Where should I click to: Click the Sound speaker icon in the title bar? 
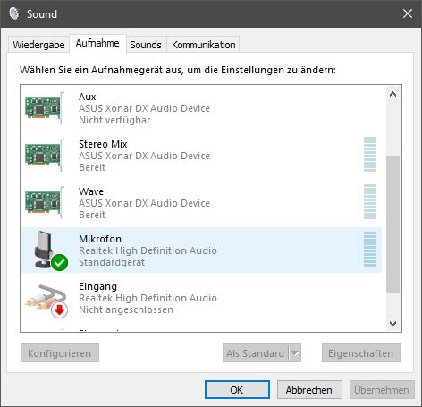[x=14, y=13]
